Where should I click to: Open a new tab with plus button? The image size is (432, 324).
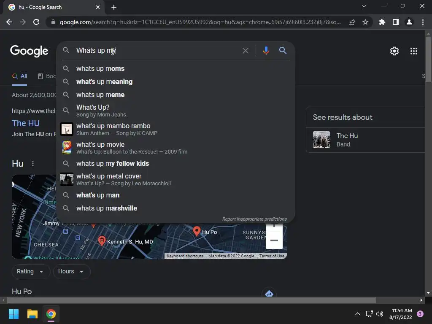tap(114, 7)
